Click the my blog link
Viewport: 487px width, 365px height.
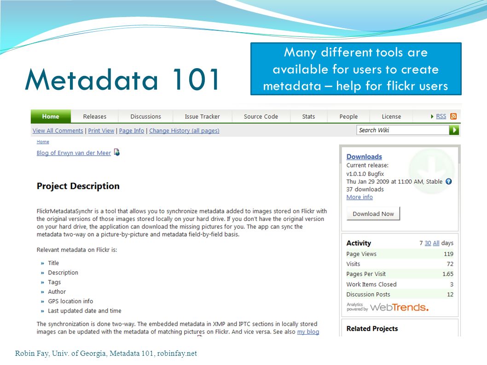click(308, 332)
